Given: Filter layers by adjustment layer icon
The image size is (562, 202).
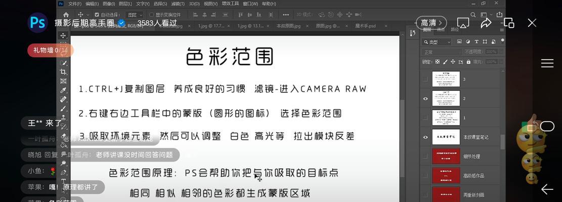Looking at the screenshot, I should click(x=468, y=42).
